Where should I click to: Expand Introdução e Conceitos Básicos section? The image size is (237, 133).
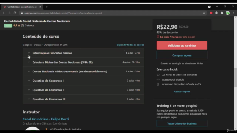[83, 53]
